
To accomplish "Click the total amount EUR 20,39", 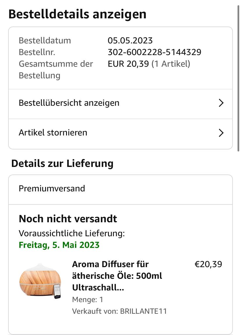I will coord(128,64).
